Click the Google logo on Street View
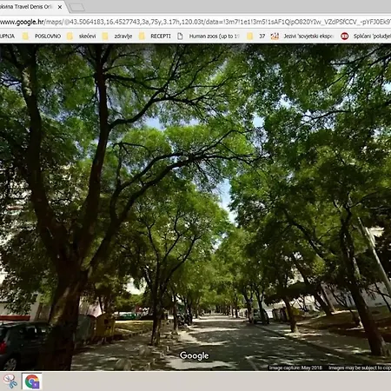The height and width of the screenshot is (391, 391). tap(194, 355)
